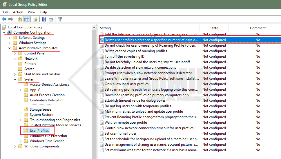
Task: Open Help via the question-mark toolbar icon
Action: [44, 19]
